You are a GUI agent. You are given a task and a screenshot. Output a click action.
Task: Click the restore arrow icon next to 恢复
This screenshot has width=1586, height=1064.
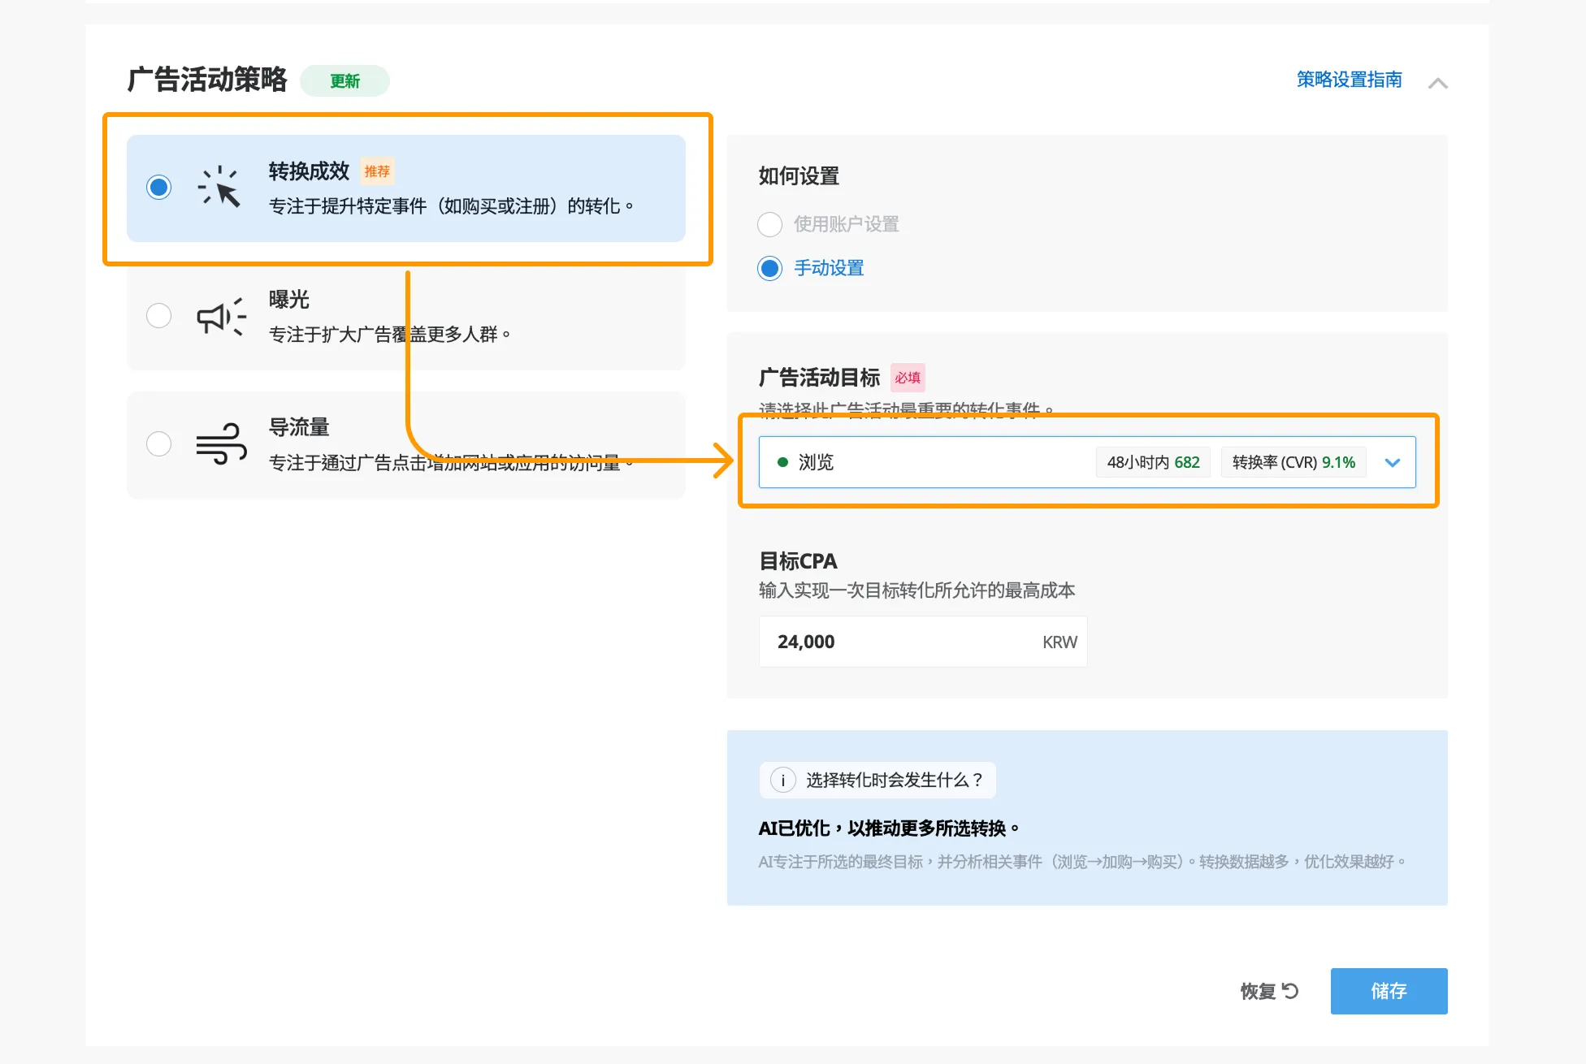tap(1290, 991)
